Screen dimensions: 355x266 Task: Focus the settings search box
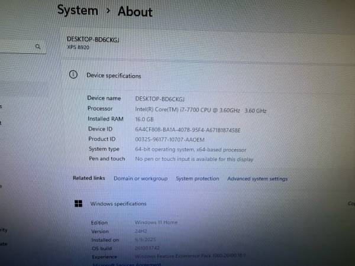pyautogui.click(x=18, y=46)
